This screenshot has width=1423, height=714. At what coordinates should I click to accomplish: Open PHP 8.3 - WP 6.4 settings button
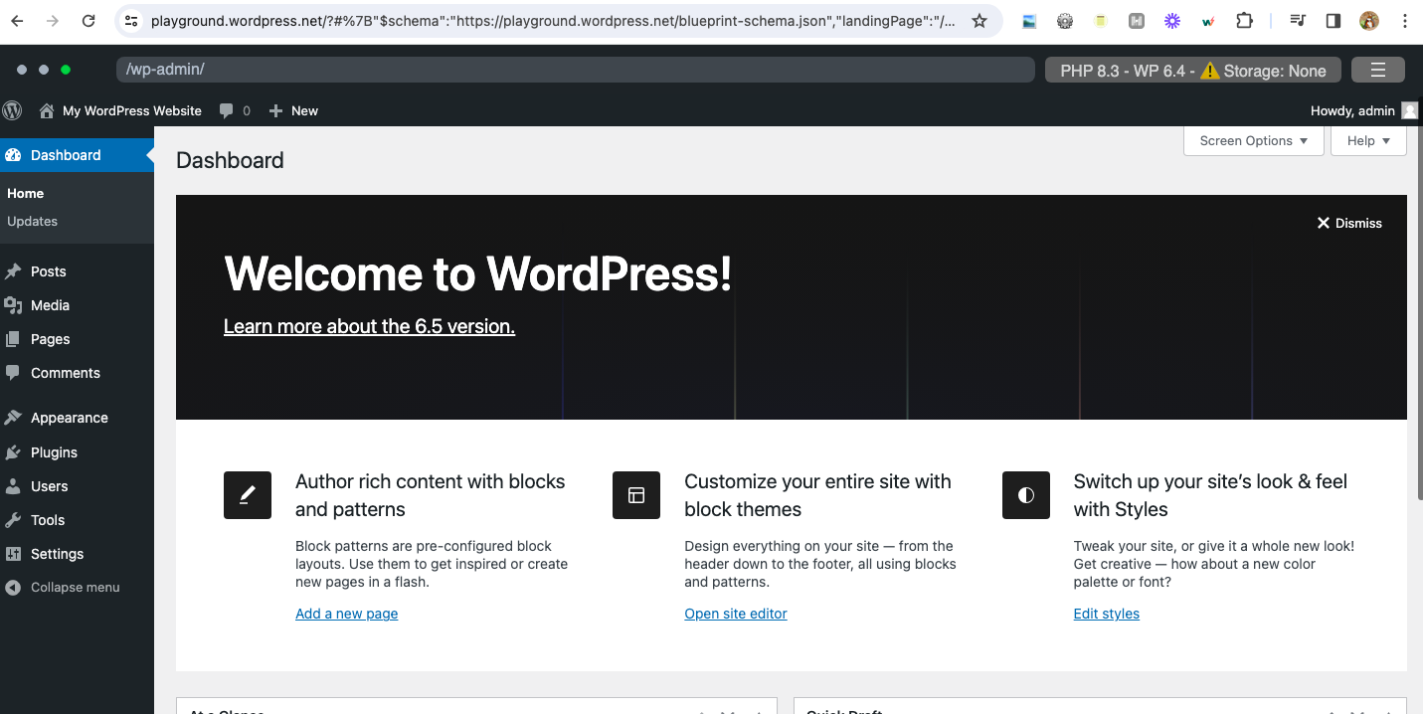1193,70
